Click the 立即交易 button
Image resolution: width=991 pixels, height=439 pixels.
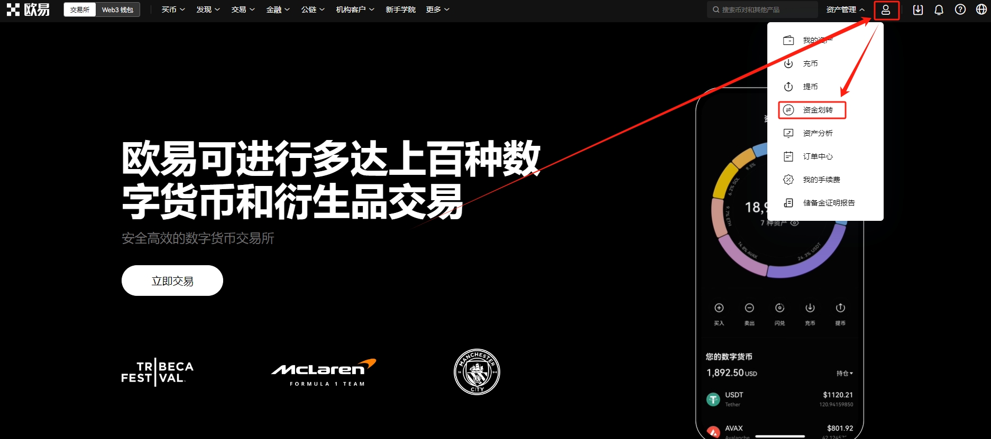click(x=172, y=281)
